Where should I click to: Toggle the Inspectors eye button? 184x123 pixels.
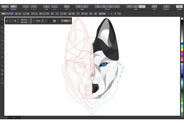pyautogui.click(x=179, y=6)
